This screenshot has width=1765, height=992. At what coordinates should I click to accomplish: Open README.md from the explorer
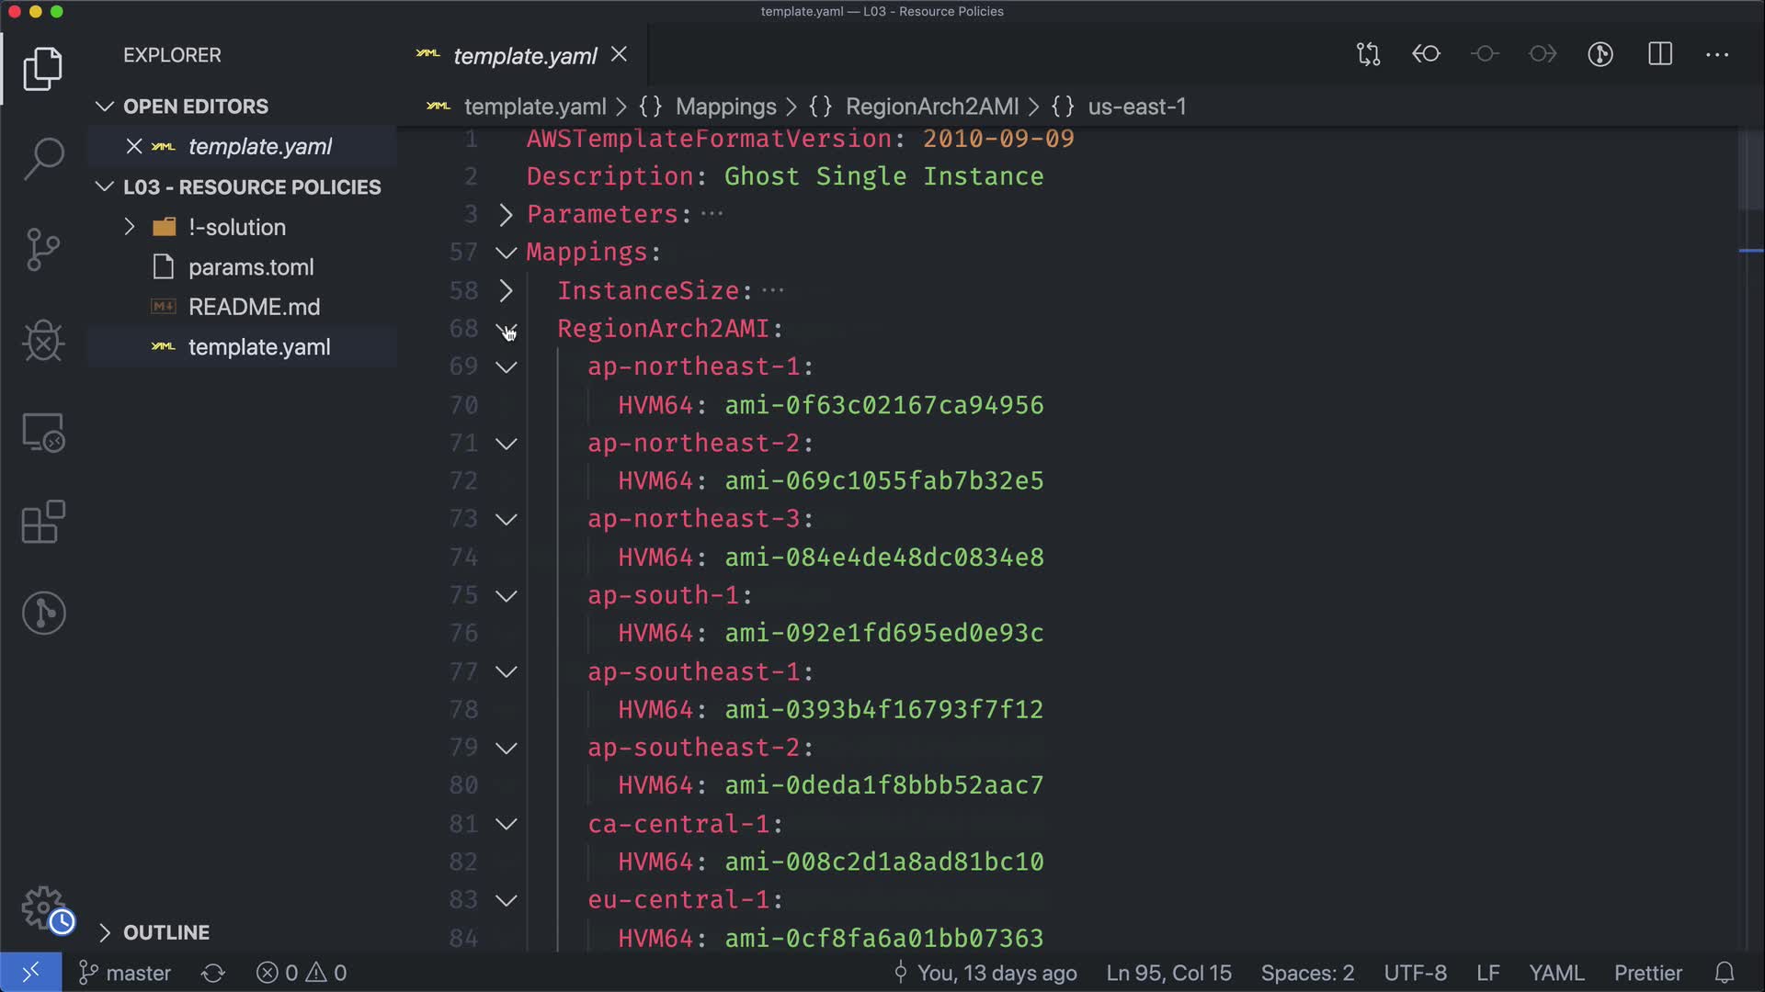click(x=254, y=307)
